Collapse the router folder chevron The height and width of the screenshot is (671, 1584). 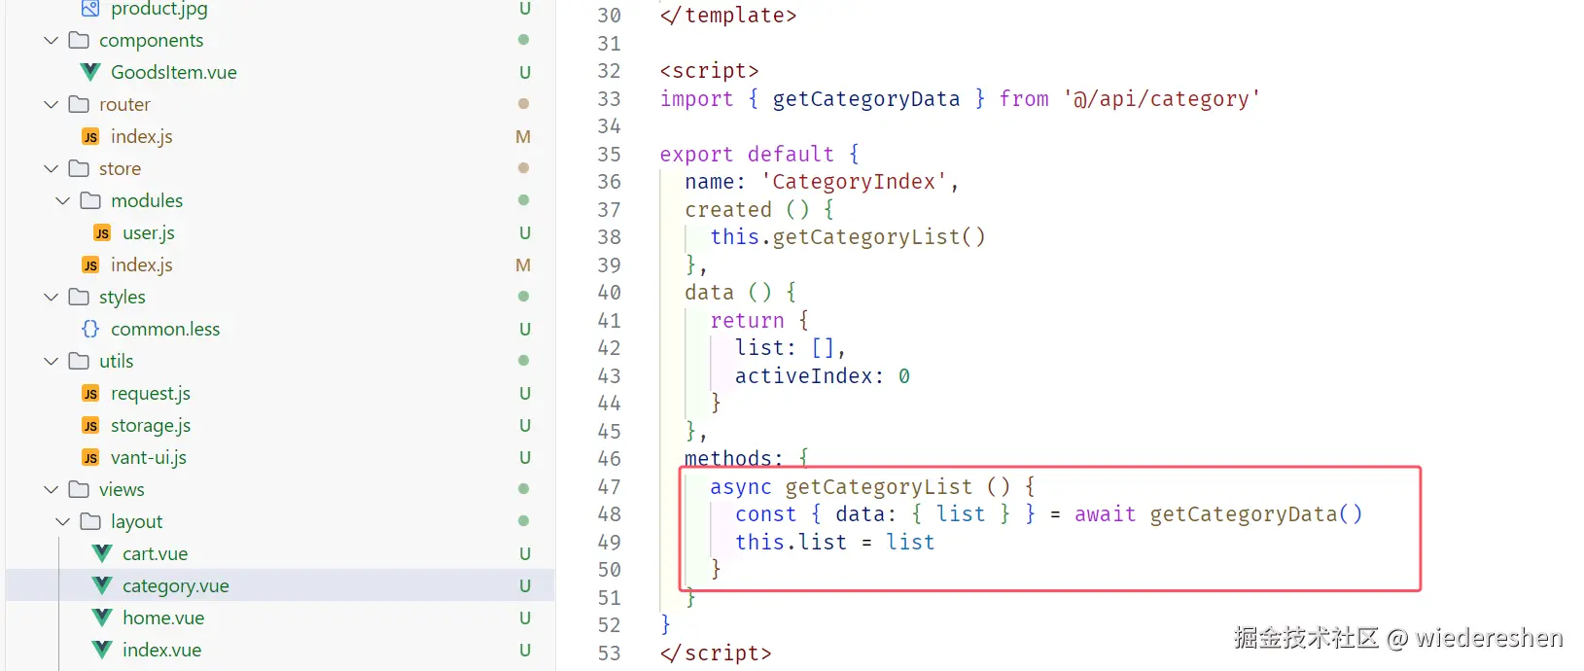click(52, 104)
